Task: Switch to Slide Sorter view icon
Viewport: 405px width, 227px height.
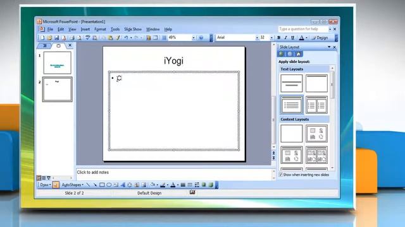Action: point(44,178)
